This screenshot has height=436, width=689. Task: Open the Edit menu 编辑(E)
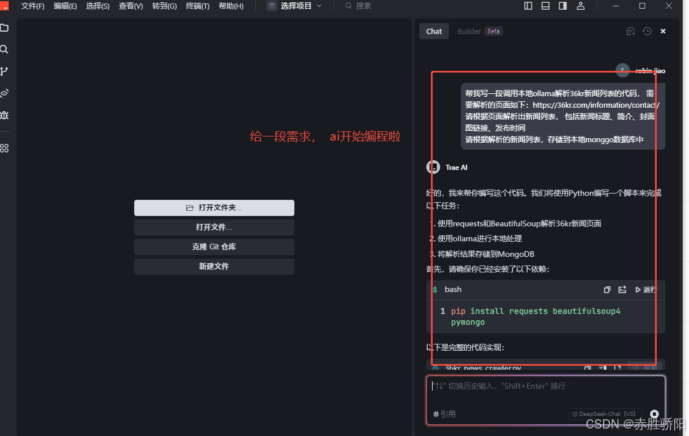[x=65, y=6]
